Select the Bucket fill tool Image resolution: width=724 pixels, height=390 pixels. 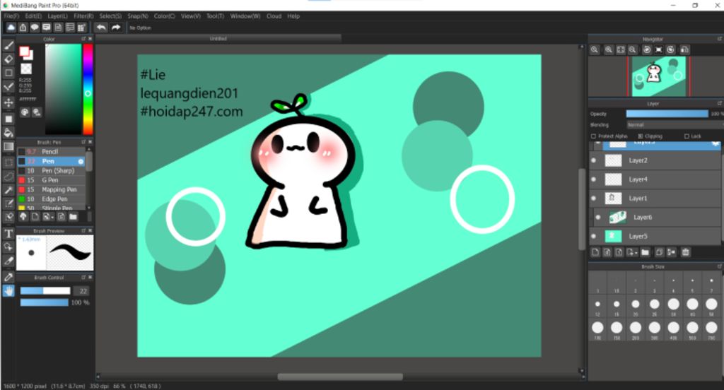(8, 133)
